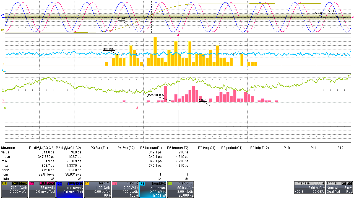The height and width of the screenshot is (198, 354).
Task: Click the P6 status warning triangle
Action: click(186, 179)
